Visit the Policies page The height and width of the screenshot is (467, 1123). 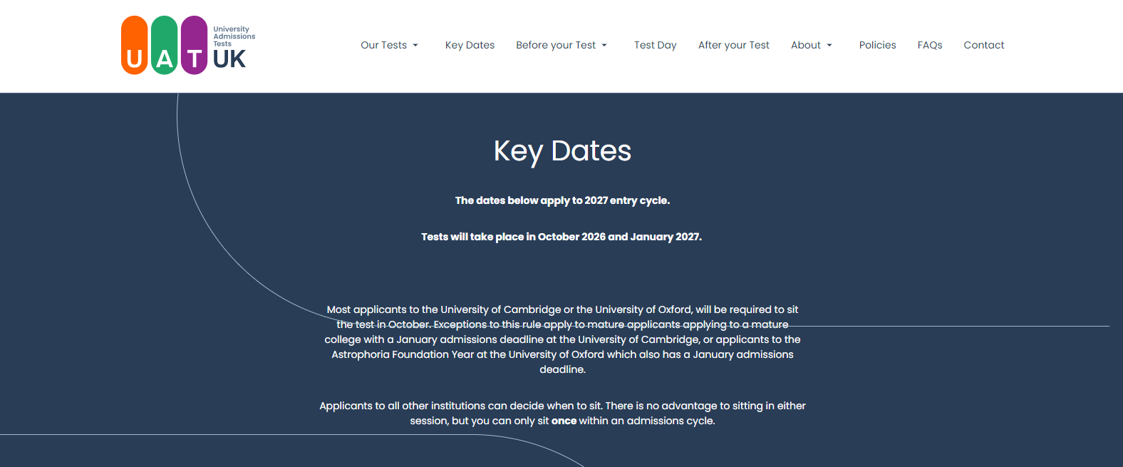[878, 45]
